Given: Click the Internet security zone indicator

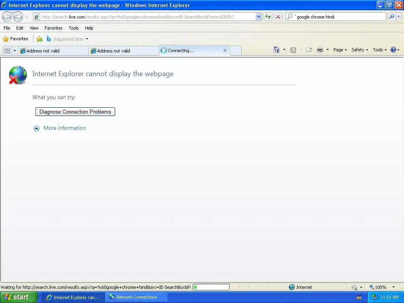Looking at the screenshot, I should (x=300, y=287).
